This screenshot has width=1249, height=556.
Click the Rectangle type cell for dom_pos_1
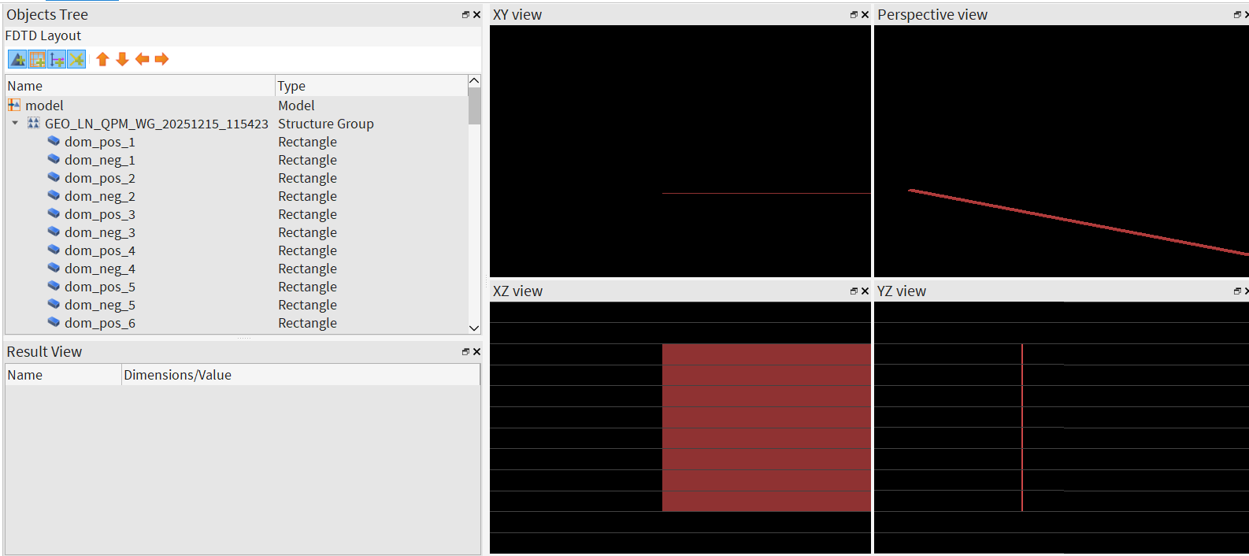[x=307, y=142]
